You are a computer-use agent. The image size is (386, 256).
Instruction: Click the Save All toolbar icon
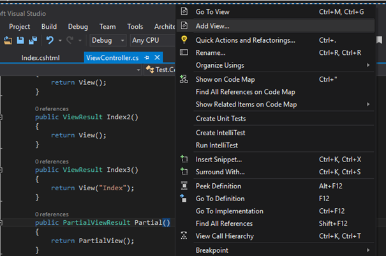point(33,40)
